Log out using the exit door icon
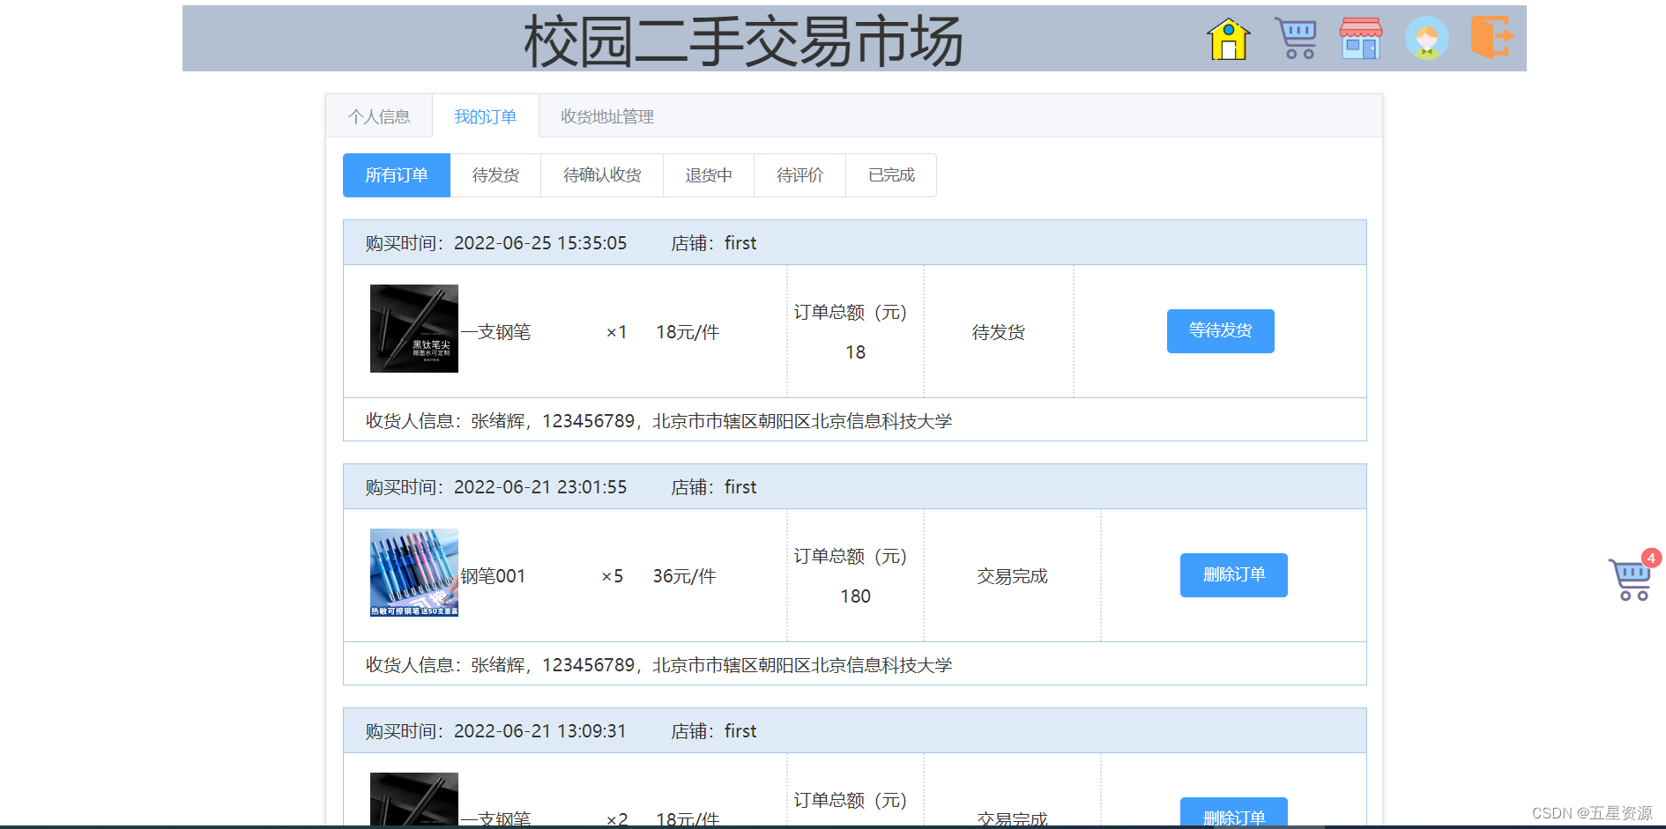This screenshot has width=1666, height=829. click(x=1491, y=39)
